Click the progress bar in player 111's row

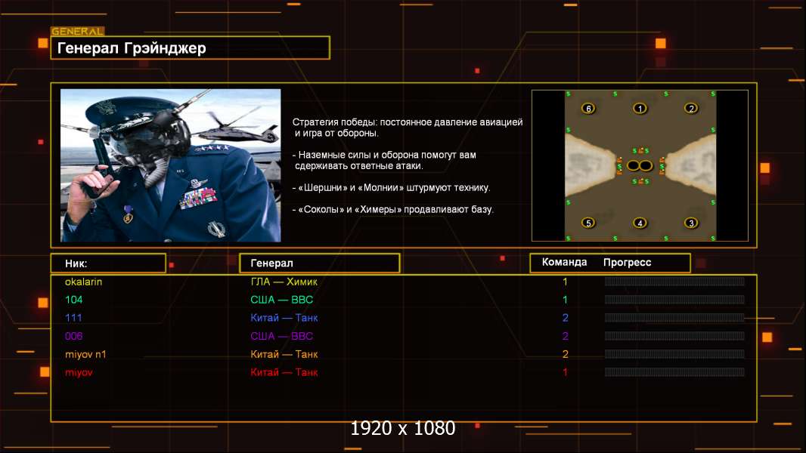(674, 318)
